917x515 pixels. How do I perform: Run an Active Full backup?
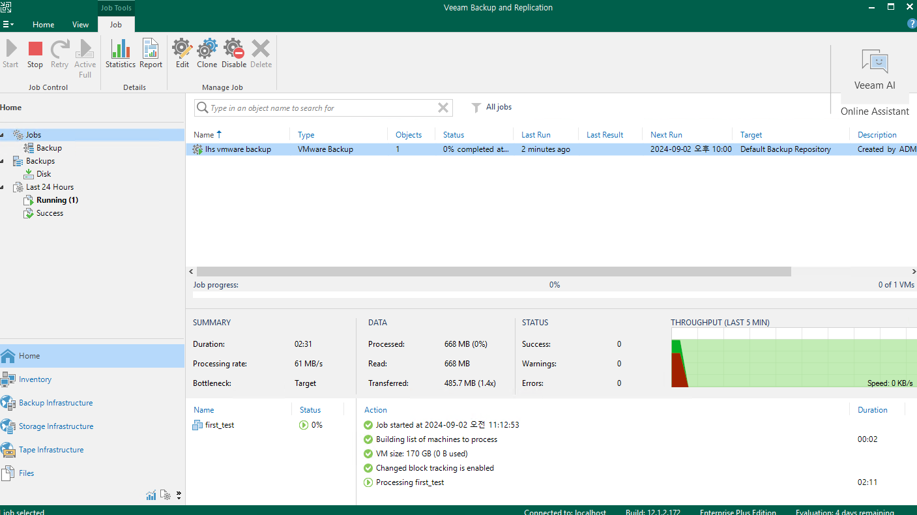(x=85, y=59)
